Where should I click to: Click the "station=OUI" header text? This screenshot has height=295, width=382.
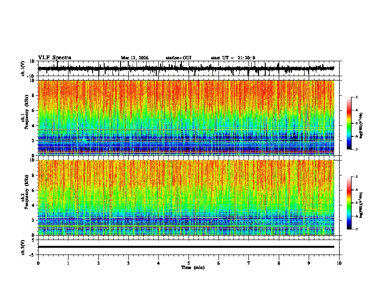(x=178, y=58)
